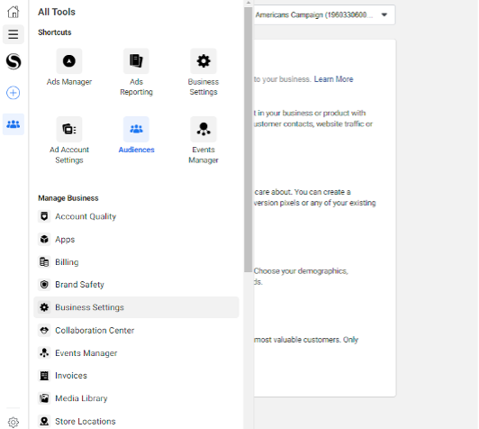The image size is (479, 429).
Task: Click the Learn More link
Action: tap(333, 79)
